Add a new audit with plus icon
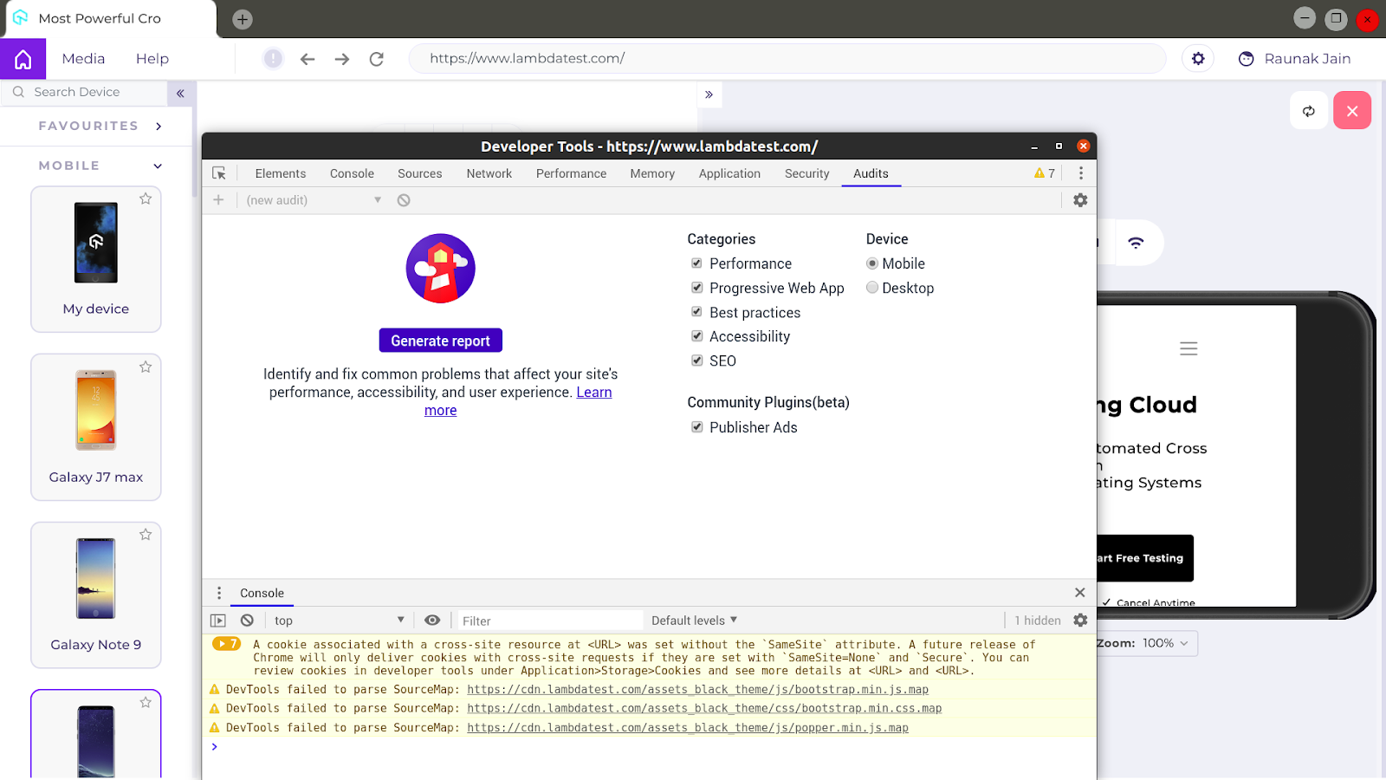This screenshot has width=1386, height=780. tap(218, 200)
